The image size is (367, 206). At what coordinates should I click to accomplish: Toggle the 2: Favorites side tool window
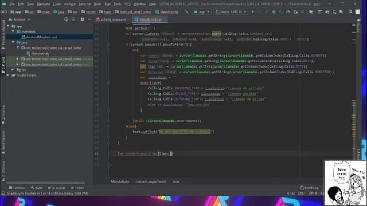[x=3, y=114]
